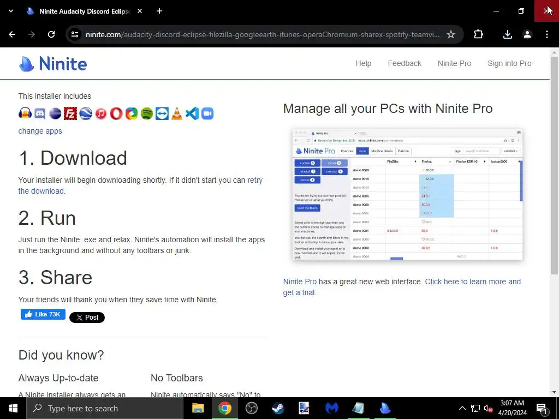
Task: Click the muted volume tray icon
Action: 488,408
